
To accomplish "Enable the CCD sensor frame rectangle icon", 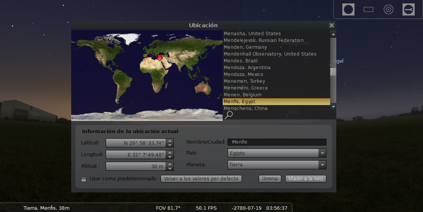I will pyautogui.click(x=368, y=9).
